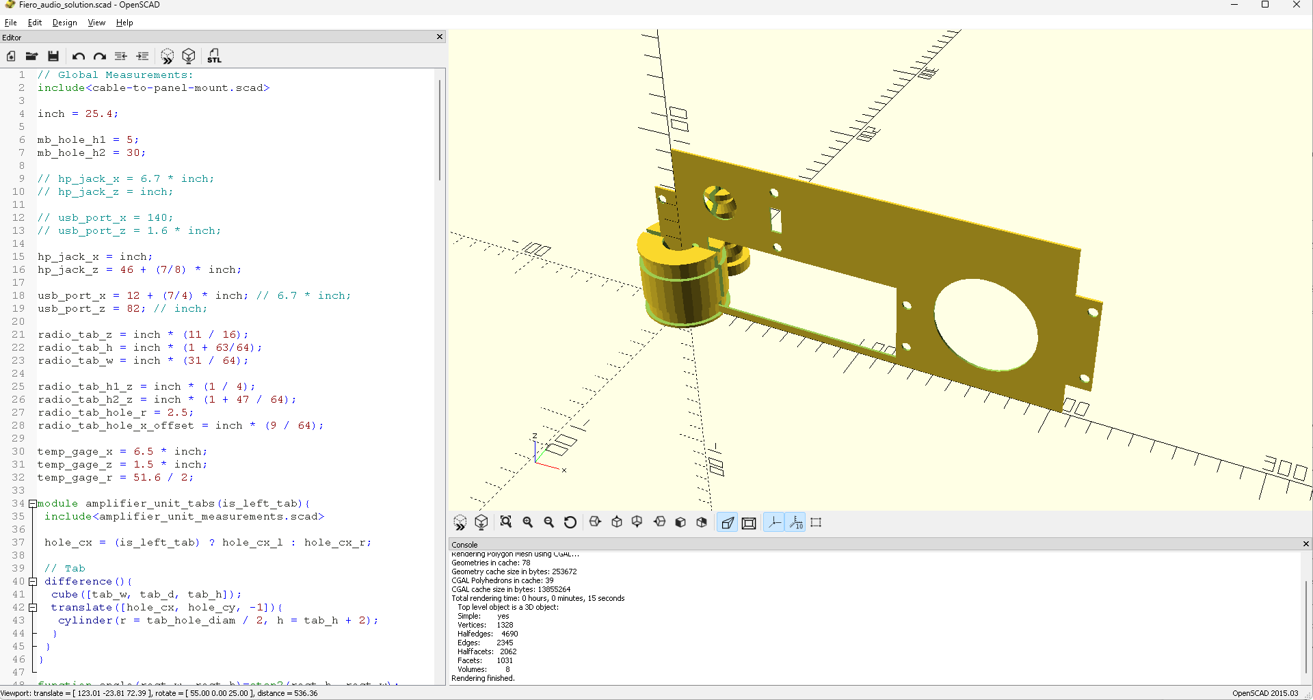
Task: Click the 'temp_gage_r = 51.6 / 2;' line
Action: click(x=116, y=478)
